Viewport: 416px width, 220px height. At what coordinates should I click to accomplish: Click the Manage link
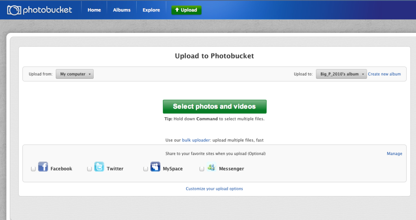pos(394,153)
